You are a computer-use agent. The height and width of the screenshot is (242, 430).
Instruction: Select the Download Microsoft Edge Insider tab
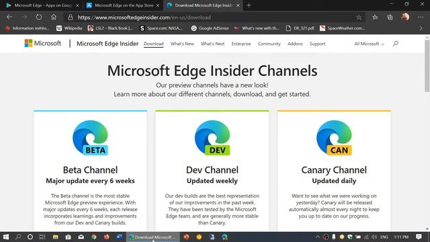pyautogui.click(x=203, y=5)
